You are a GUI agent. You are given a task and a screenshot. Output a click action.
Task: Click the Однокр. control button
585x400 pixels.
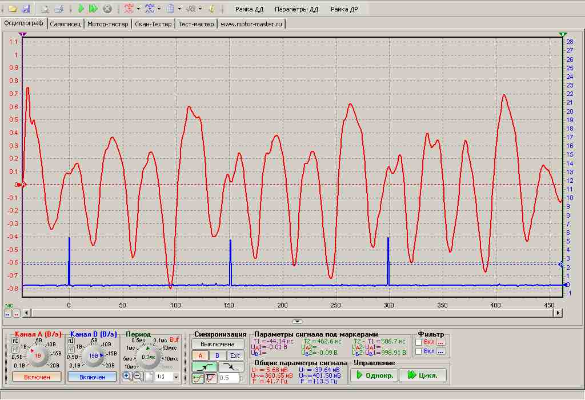(374, 375)
